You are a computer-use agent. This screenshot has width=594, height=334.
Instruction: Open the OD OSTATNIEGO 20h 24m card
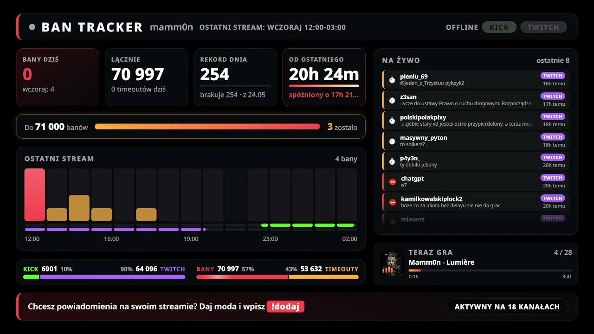pos(324,77)
